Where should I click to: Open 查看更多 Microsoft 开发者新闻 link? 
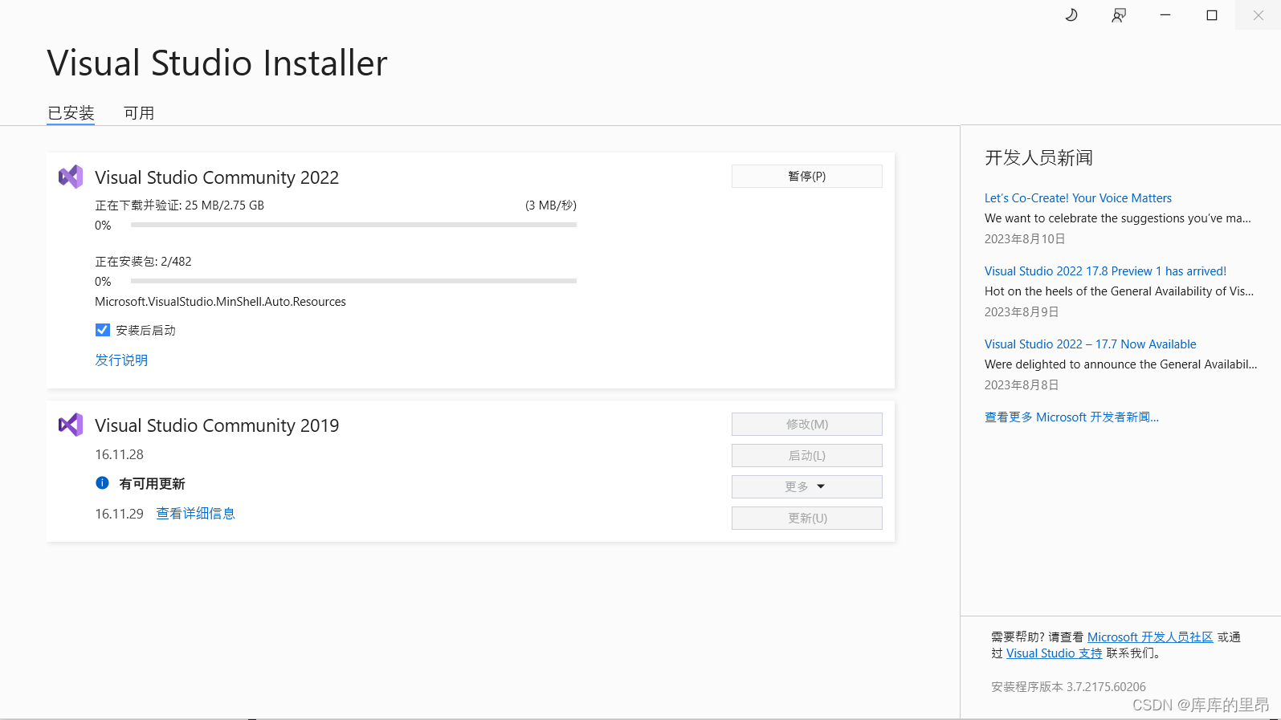[1071, 417]
